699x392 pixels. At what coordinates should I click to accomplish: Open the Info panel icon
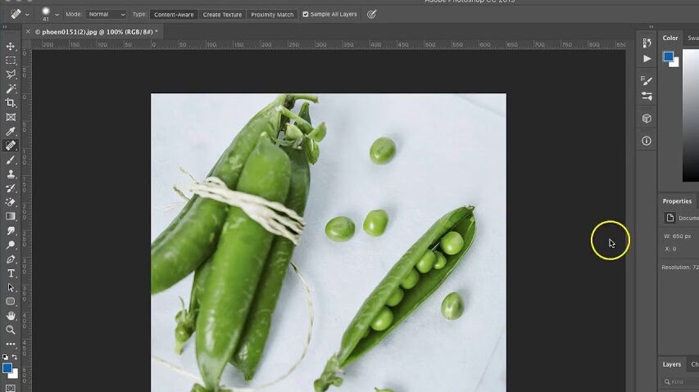647,141
